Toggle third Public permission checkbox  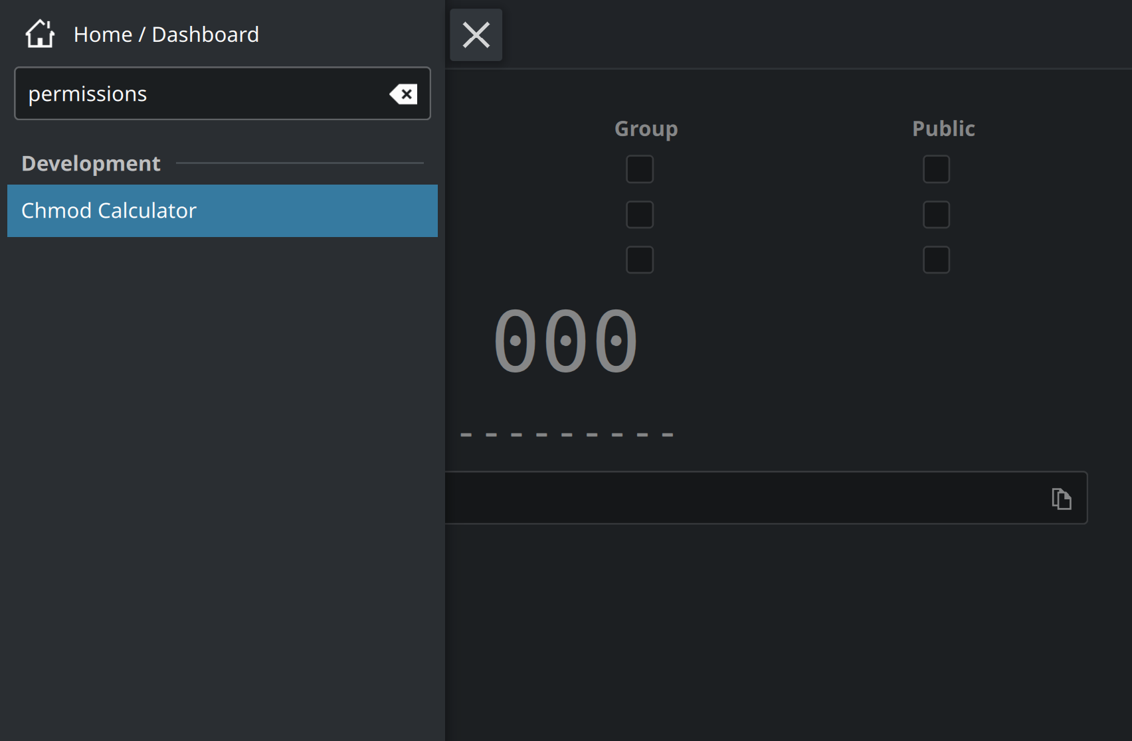(936, 260)
